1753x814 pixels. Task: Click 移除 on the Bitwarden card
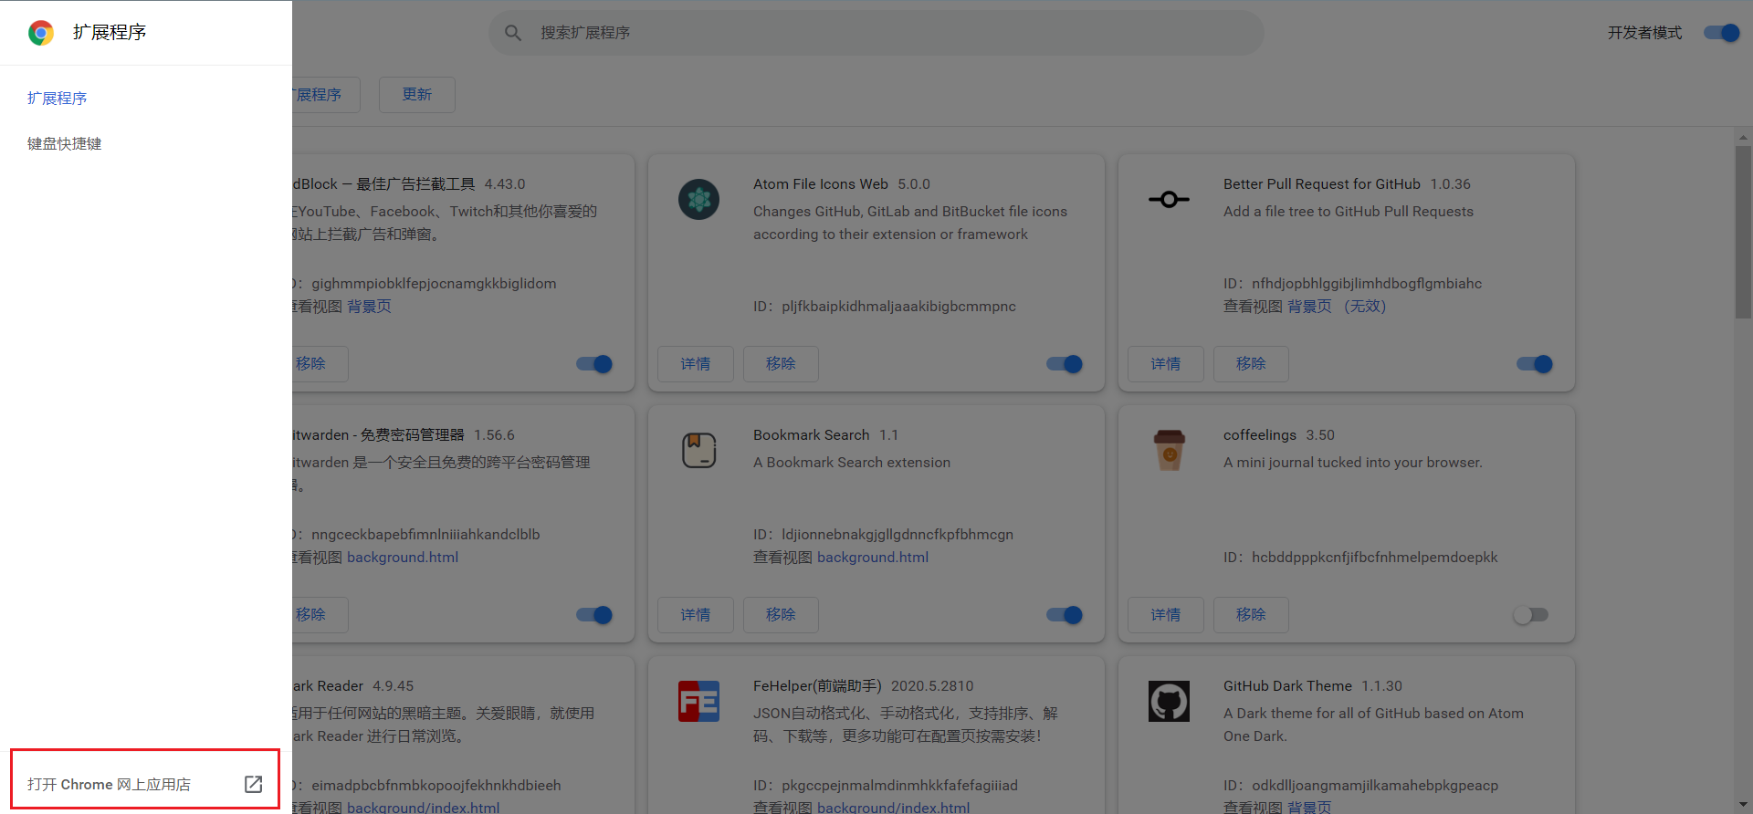[x=320, y=615]
